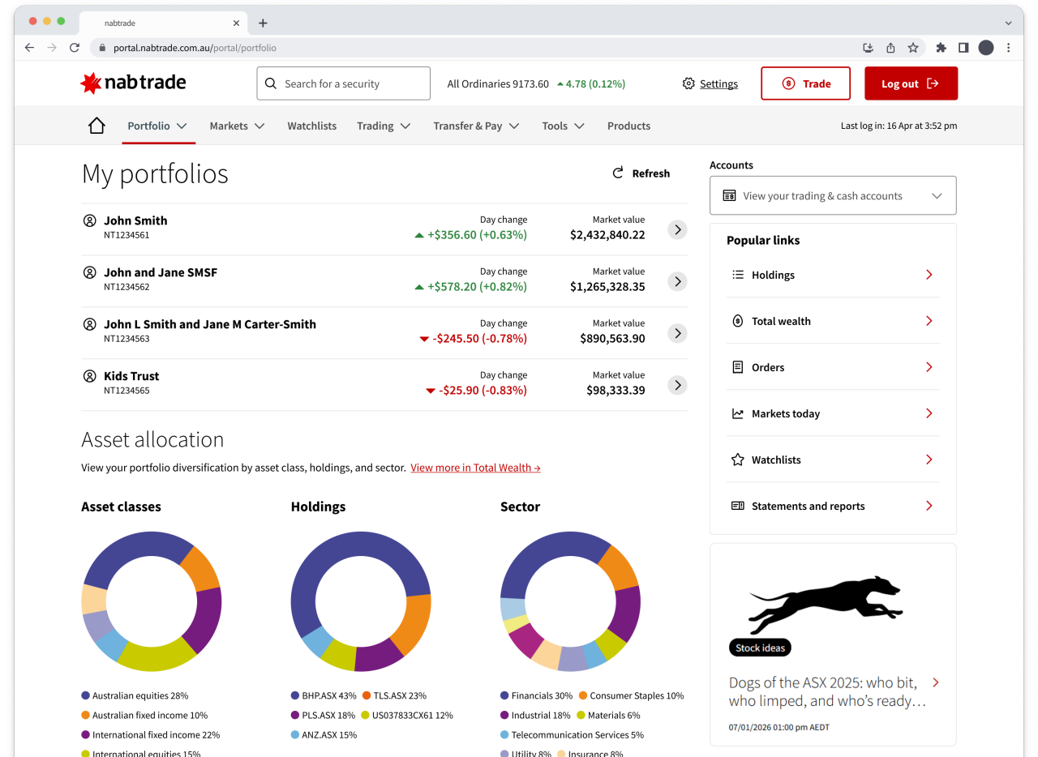Open browser extensions puzzle icon
The height and width of the screenshot is (757, 1038).
[941, 48]
